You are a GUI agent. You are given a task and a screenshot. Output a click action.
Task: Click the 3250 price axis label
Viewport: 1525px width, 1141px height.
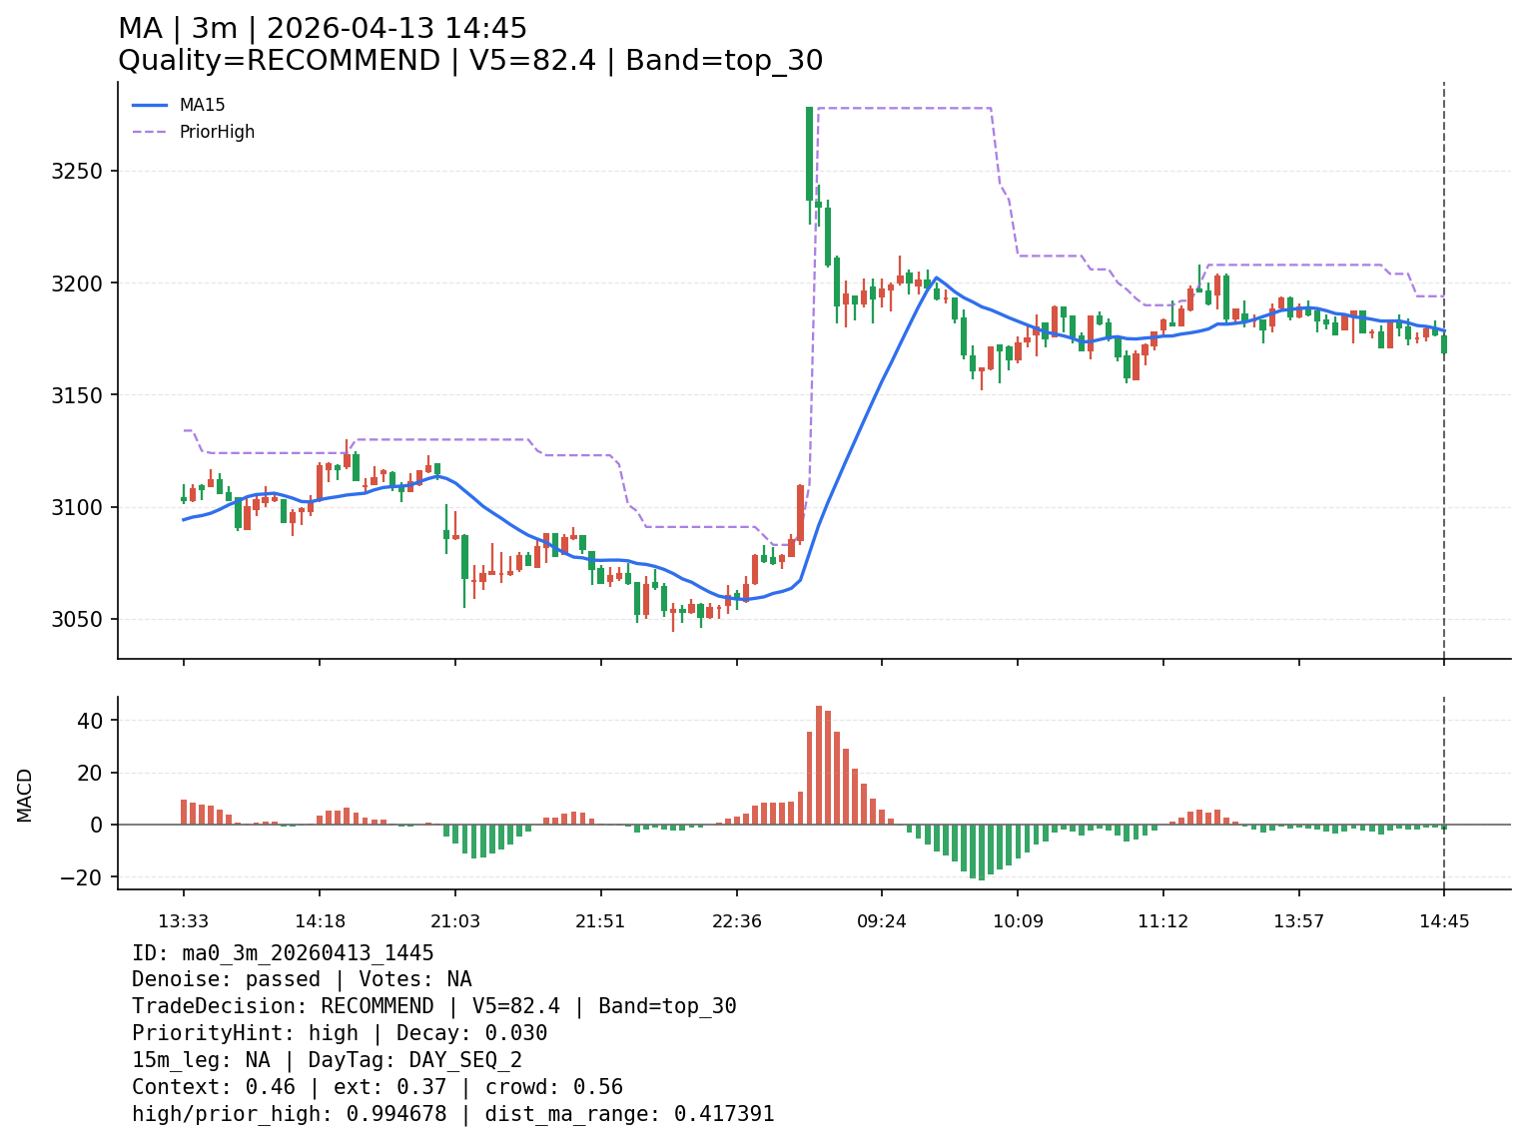pos(77,171)
